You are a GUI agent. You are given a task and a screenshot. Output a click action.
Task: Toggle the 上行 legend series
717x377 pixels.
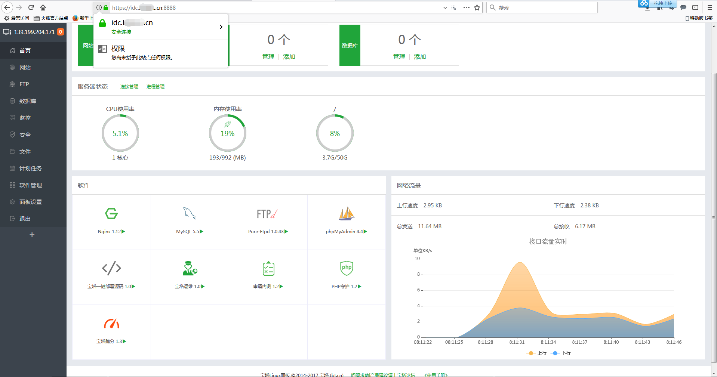tap(536, 353)
